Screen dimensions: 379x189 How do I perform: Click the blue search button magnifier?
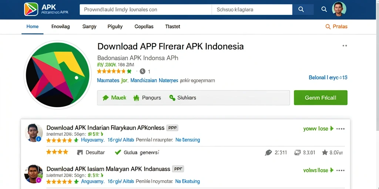301,9
